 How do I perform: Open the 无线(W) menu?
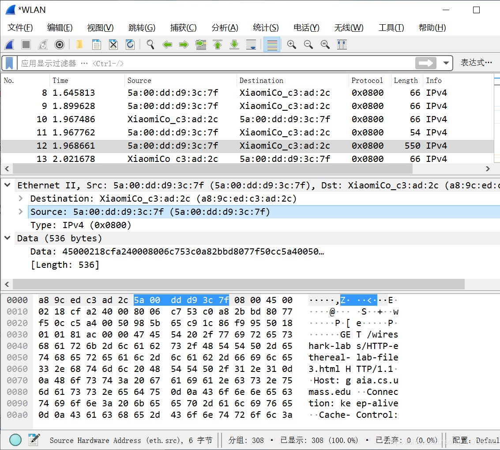click(x=349, y=28)
